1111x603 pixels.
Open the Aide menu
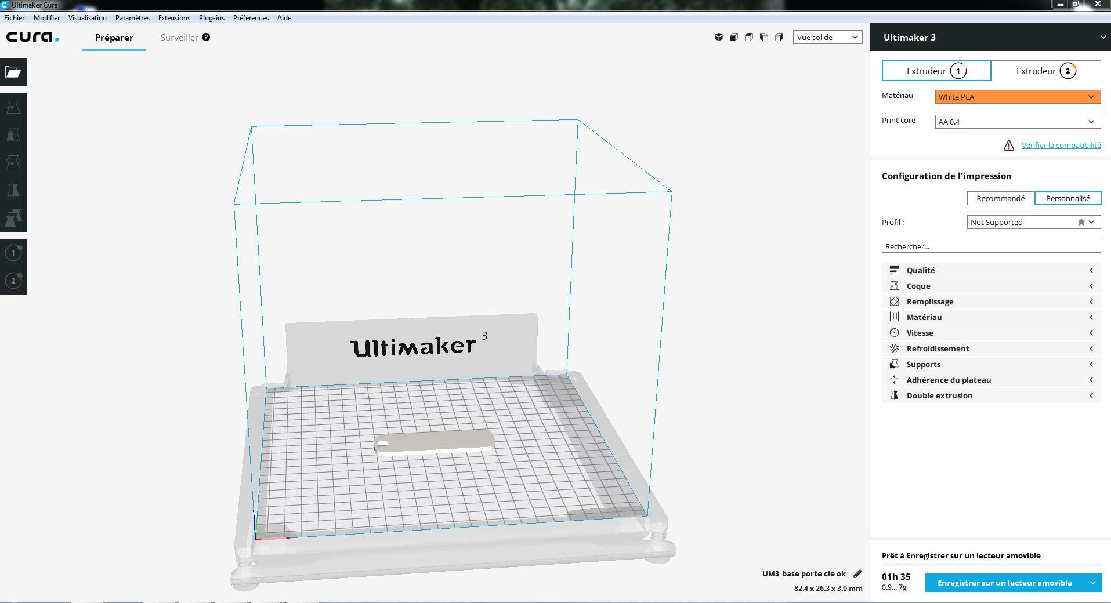tap(284, 18)
